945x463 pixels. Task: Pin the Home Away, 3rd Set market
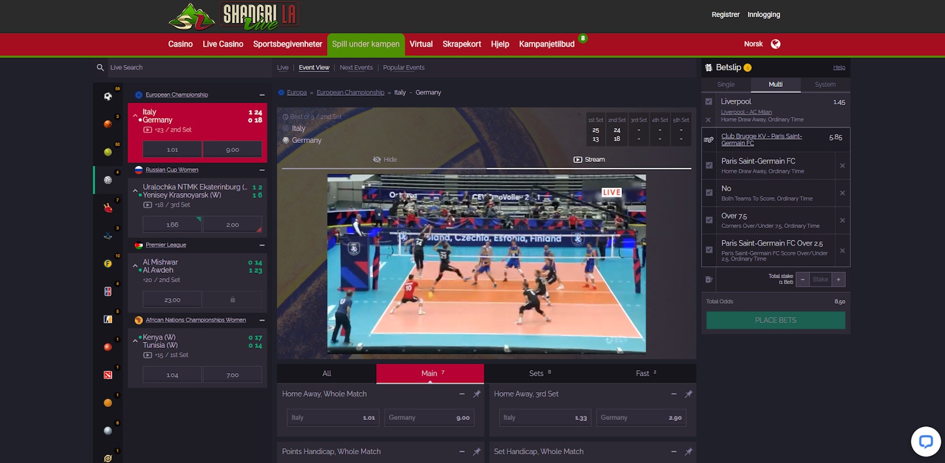[x=688, y=394]
